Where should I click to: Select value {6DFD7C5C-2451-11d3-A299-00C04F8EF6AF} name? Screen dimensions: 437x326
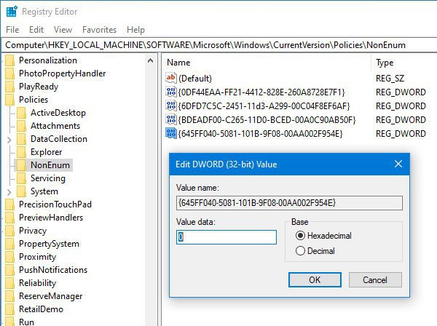[x=264, y=106]
